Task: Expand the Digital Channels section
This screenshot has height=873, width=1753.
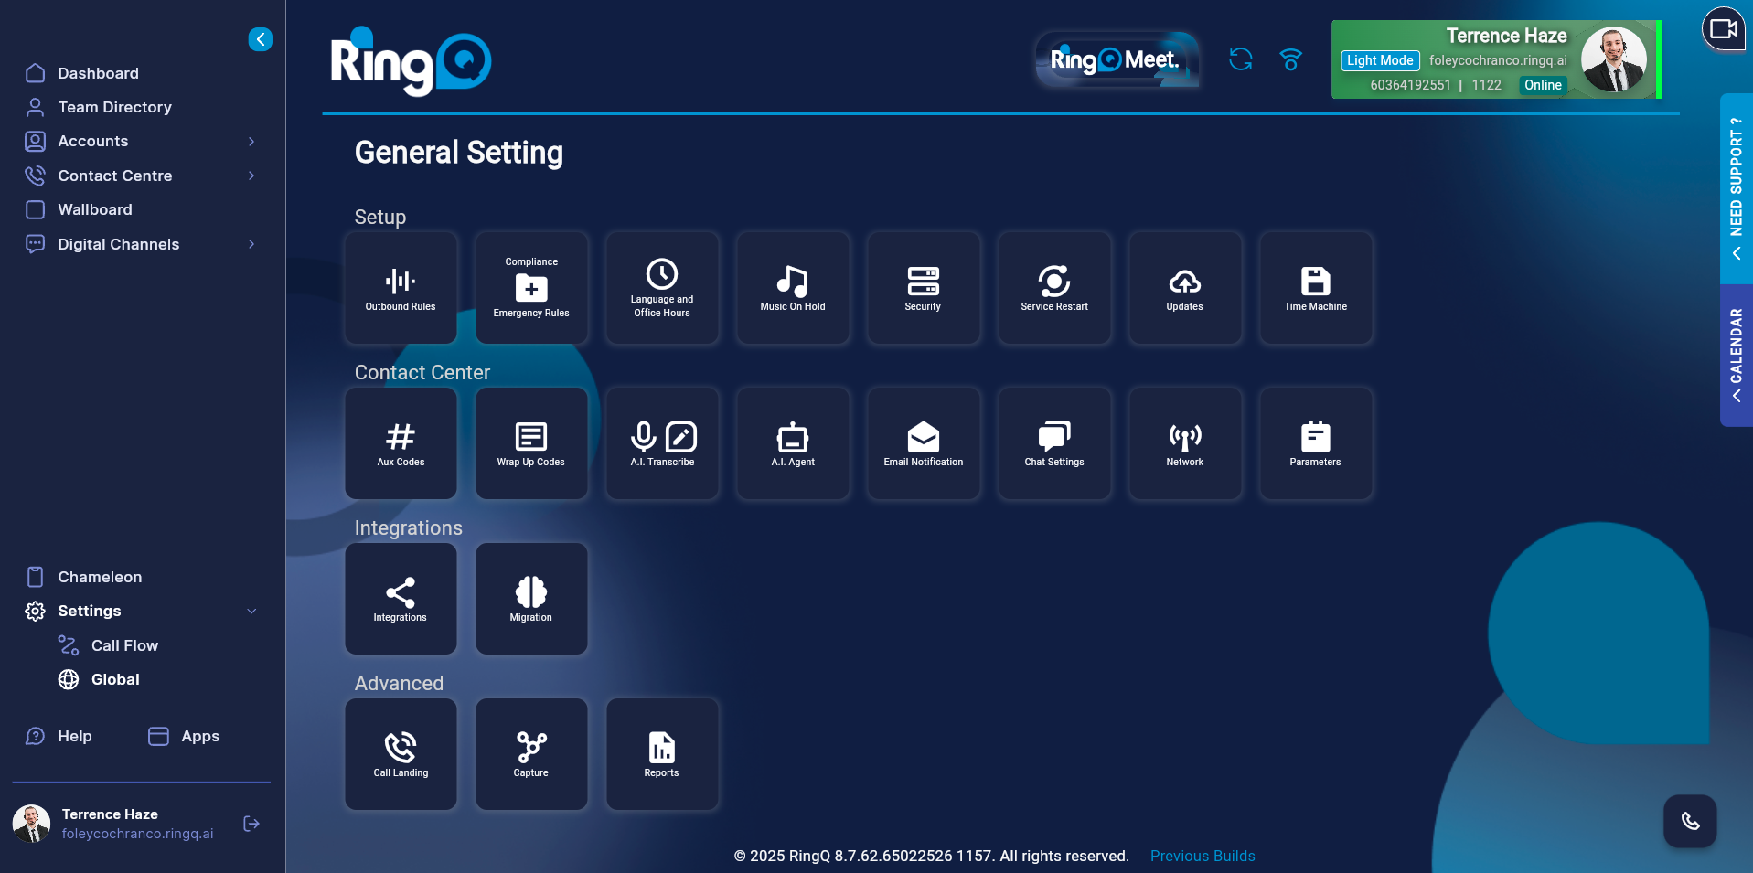Action: coord(251,244)
